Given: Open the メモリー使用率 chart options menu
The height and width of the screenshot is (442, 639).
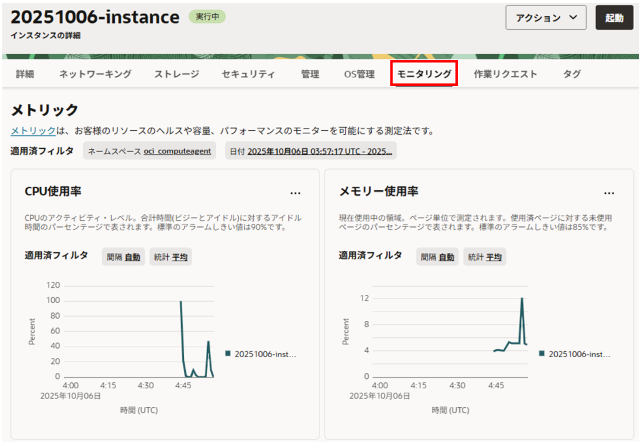Looking at the screenshot, I should pyautogui.click(x=609, y=193).
